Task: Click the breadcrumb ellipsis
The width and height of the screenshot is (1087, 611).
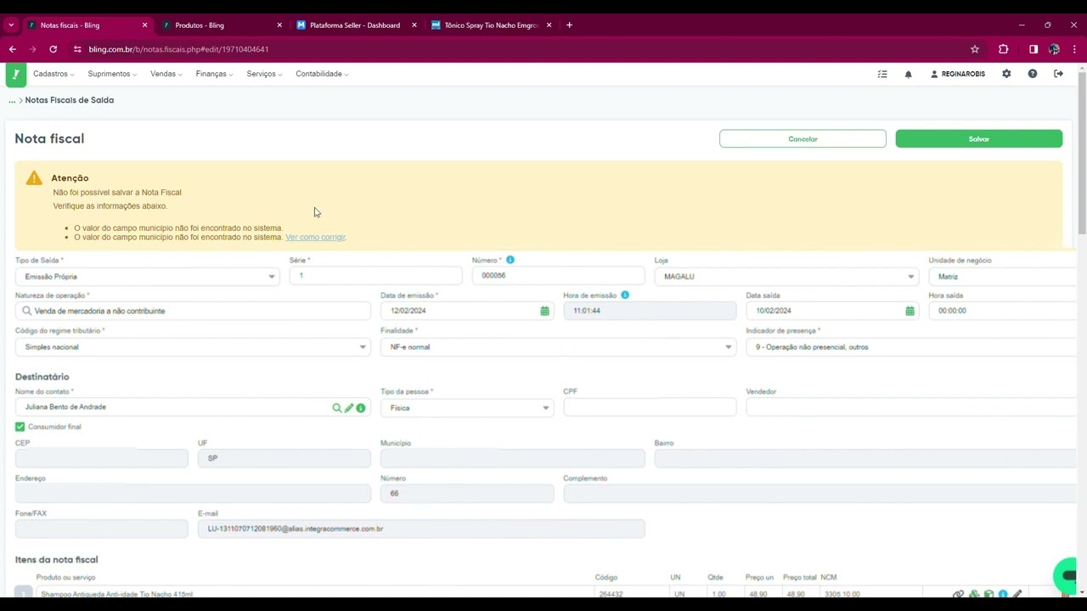Action: tap(12, 100)
